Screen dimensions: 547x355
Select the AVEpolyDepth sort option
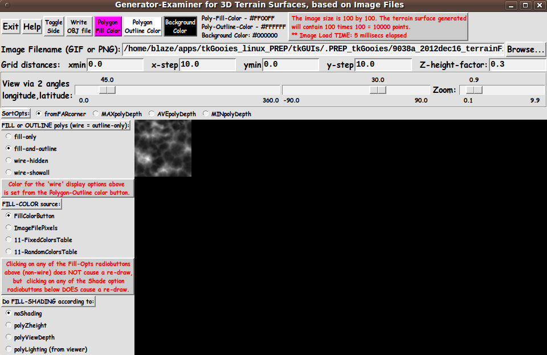tap(172, 114)
